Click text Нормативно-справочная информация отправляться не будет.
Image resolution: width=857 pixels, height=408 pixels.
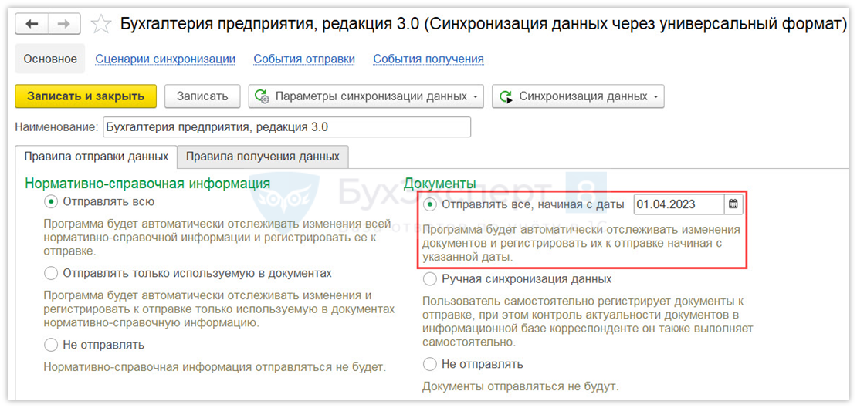(215, 366)
